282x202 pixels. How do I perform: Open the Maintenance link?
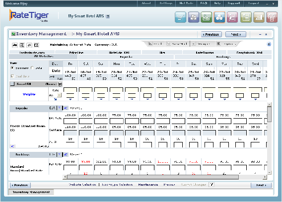[x=148, y=185]
